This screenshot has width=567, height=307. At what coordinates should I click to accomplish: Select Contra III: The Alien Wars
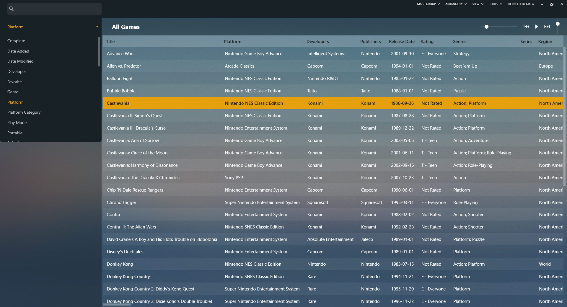pyautogui.click(x=131, y=227)
